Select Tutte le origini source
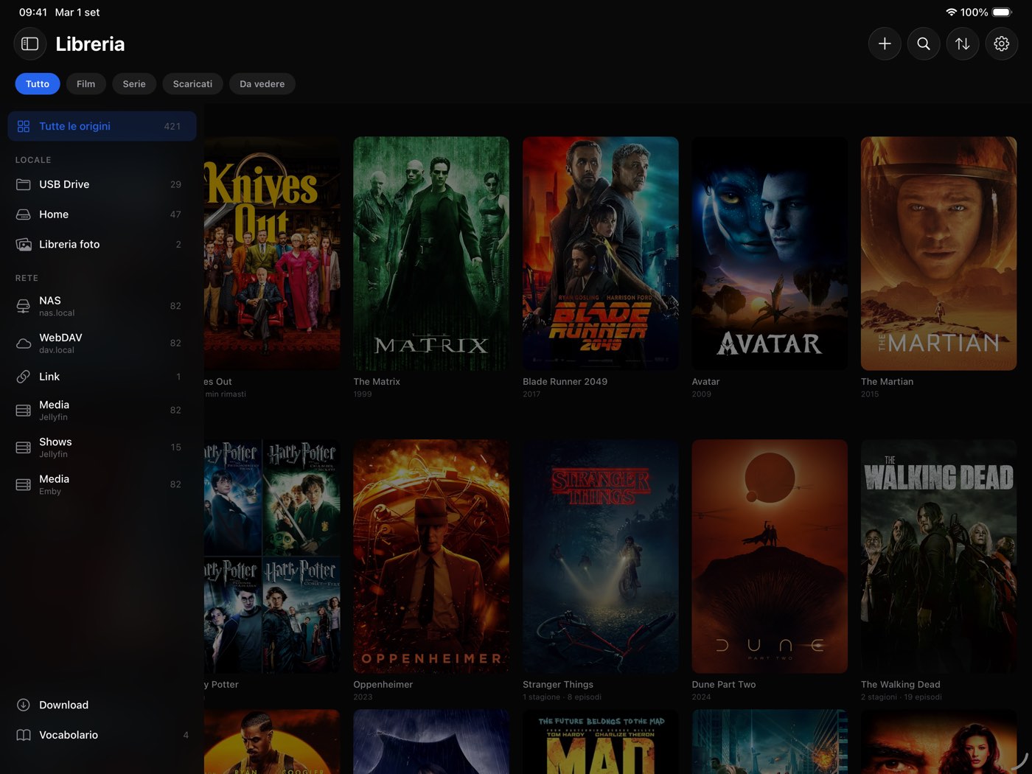This screenshot has height=774, width=1032. (102, 126)
